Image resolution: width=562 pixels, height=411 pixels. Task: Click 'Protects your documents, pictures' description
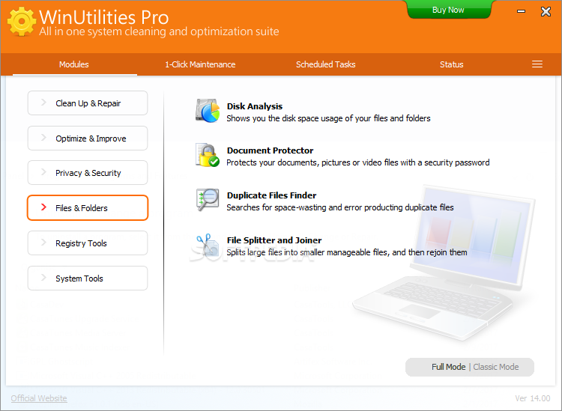click(357, 163)
